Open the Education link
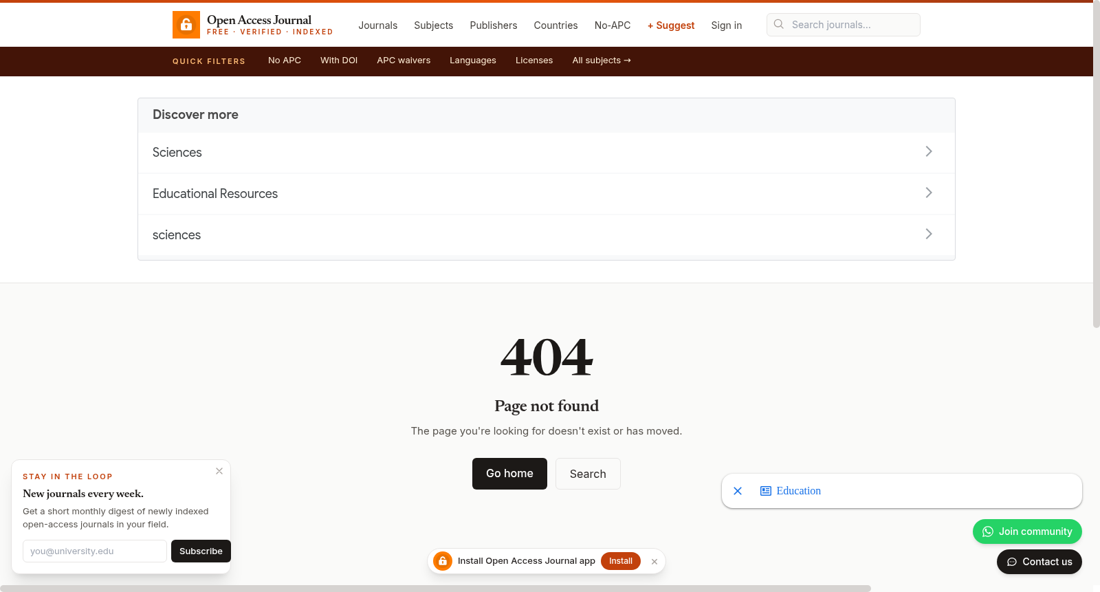The height and width of the screenshot is (592, 1100). pos(798,491)
